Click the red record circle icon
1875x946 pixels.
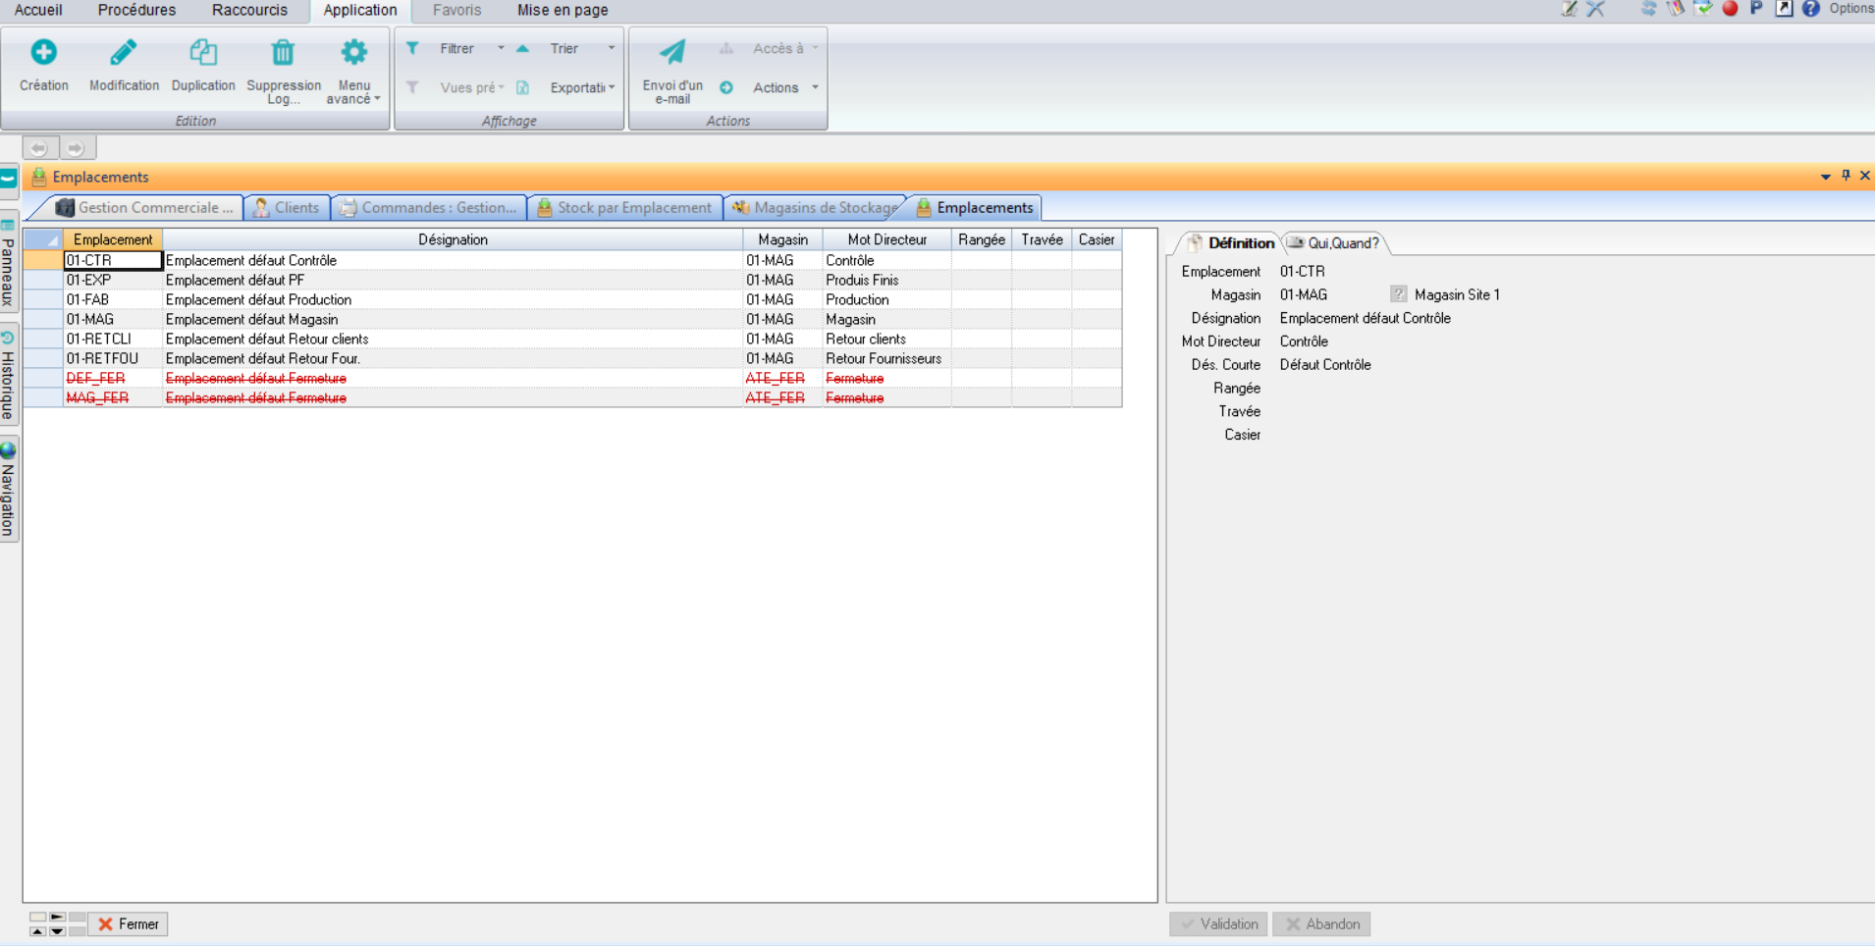pos(1730,9)
